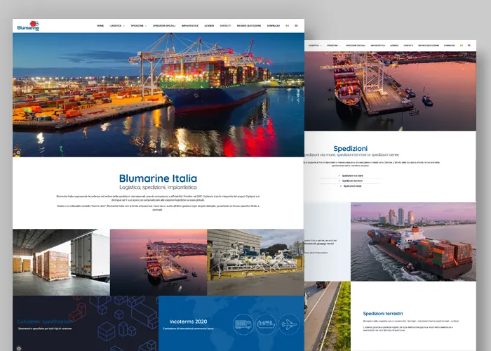
Task: Click the round icon below Container specification
Action: click(19, 348)
